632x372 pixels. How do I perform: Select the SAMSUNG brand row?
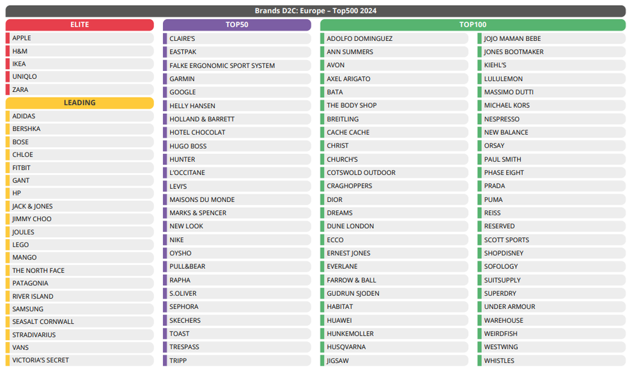[79, 309]
